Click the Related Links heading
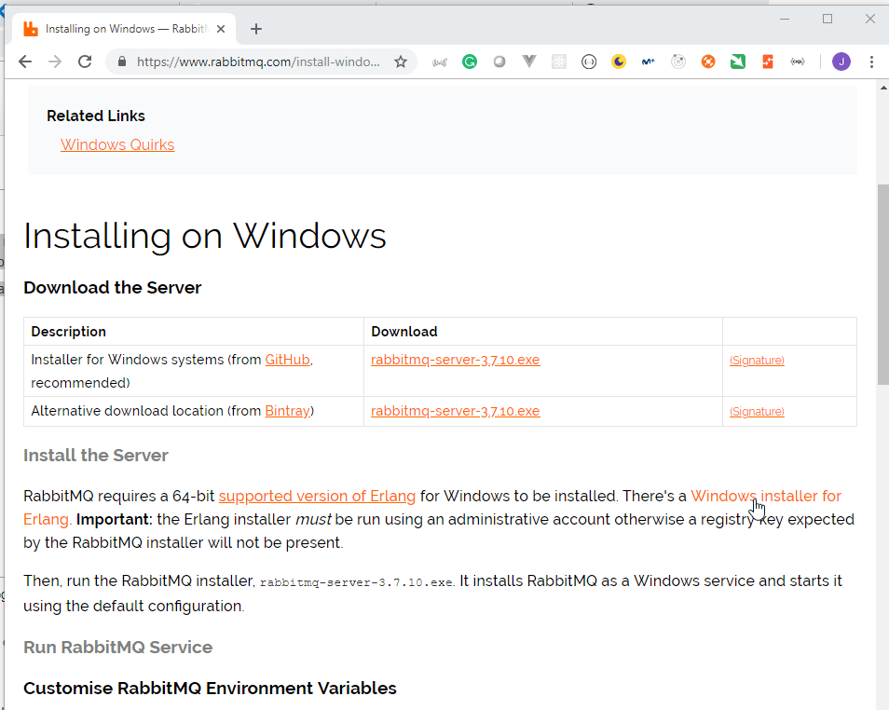This screenshot has width=889, height=710. tap(96, 116)
